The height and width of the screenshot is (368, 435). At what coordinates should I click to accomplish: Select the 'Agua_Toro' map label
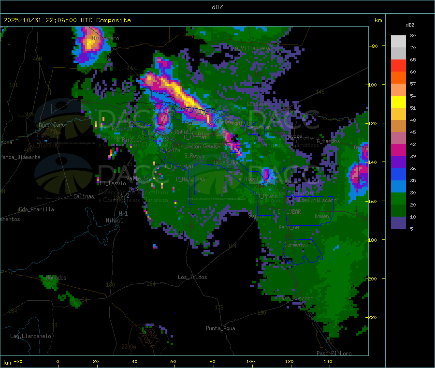tap(52, 125)
